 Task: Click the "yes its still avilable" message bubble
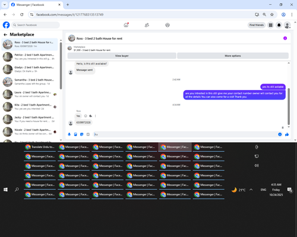point(273,87)
